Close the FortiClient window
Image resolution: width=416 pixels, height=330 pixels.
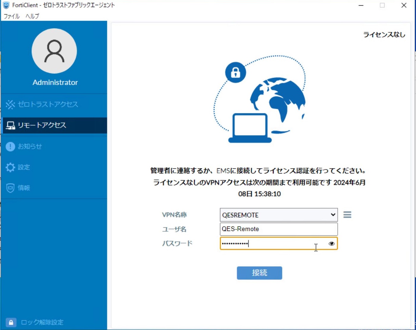[x=404, y=5]
